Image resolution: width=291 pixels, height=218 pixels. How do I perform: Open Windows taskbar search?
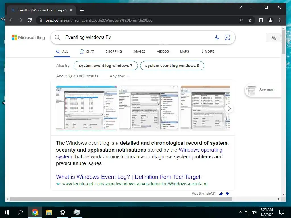(x=20, y=212)
